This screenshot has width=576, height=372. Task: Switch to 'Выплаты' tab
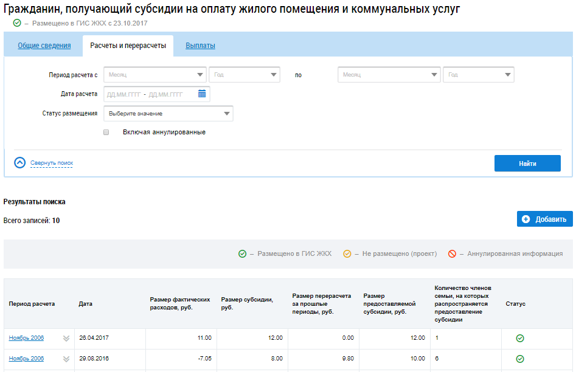point(200,46)
